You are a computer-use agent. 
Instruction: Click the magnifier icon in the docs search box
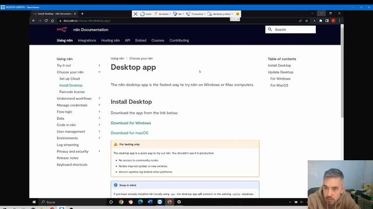click(270, 30)
